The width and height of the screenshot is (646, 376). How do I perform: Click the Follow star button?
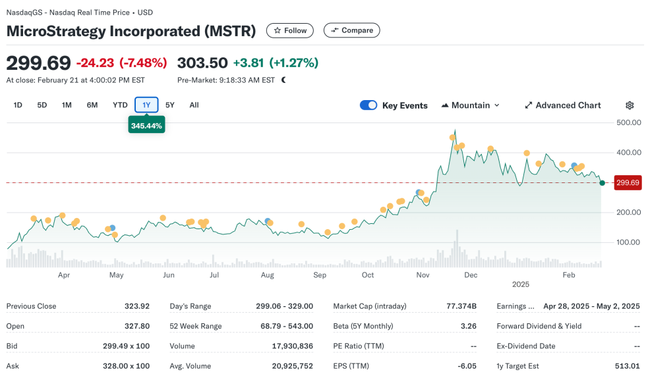(290, 30)
